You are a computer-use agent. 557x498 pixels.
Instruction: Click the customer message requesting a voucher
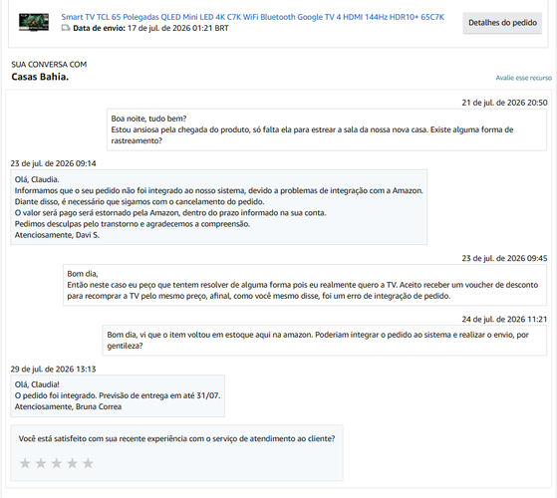tap(305, 285)
